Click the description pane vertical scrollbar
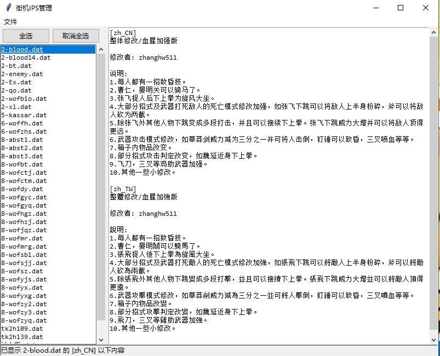The height and width of the screenshot is (356, 440). 433,181
